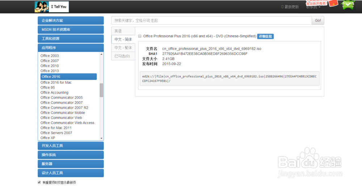Select Office Communicator 2007 R2
The image size is (362, 186).
64,108
